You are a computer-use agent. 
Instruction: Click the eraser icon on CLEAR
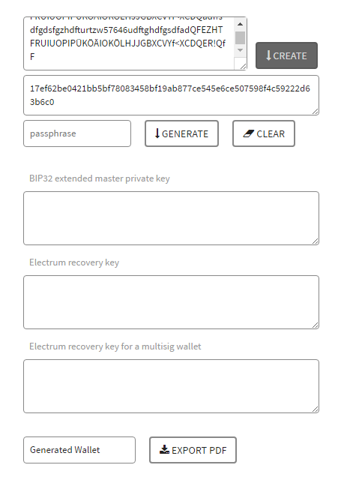(249, 133)
